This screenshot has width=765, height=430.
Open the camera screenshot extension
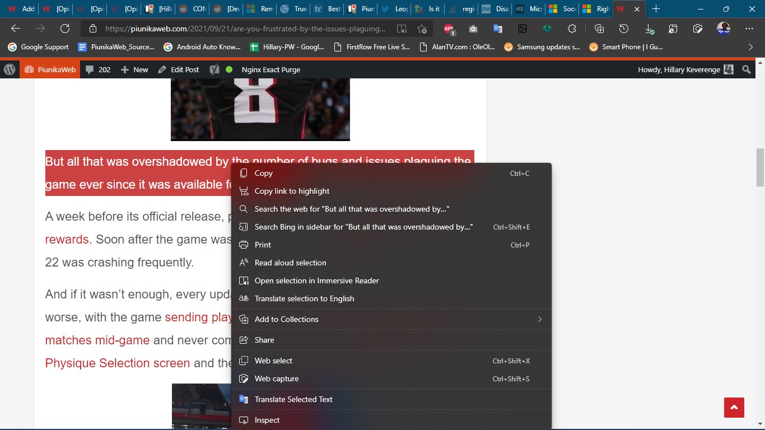pyautogui.click(x=473, y=29)
